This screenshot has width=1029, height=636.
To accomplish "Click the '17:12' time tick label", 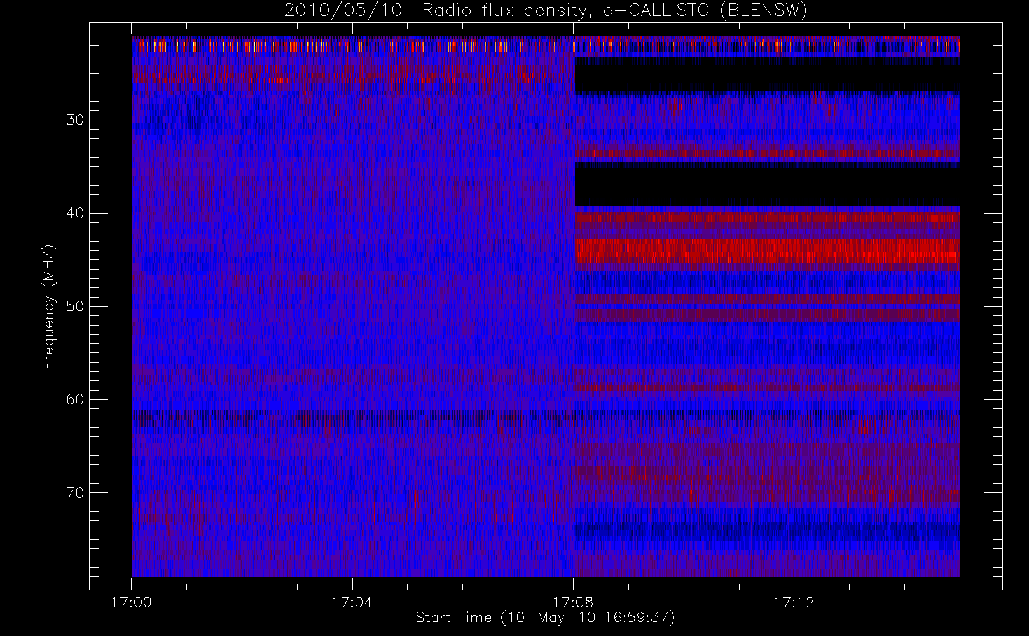I will click(x=794, y=602).
